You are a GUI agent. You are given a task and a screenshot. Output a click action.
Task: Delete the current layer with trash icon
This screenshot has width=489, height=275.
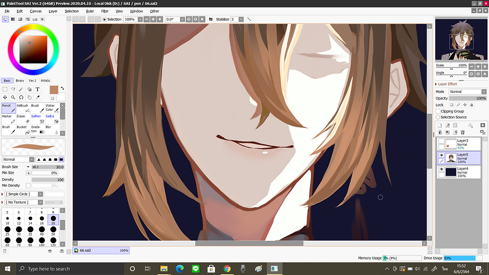pyautogui.click(x=463, y=133)
